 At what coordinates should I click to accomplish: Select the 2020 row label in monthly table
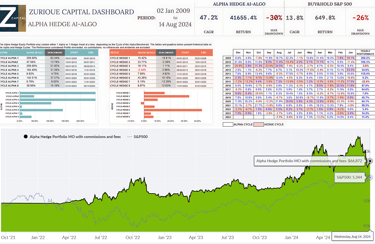(228, 101)
